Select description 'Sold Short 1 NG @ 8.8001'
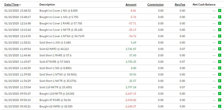This screenshot has height=110, width=224. (x=56, y=68)
